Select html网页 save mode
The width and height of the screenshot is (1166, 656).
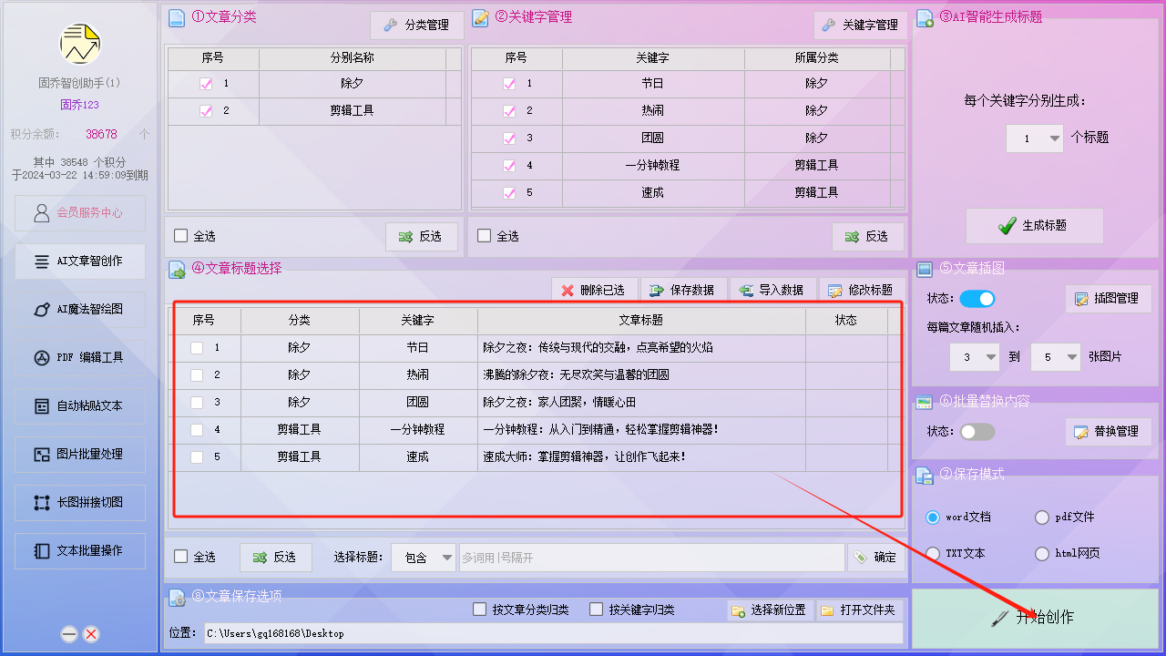1042,554
